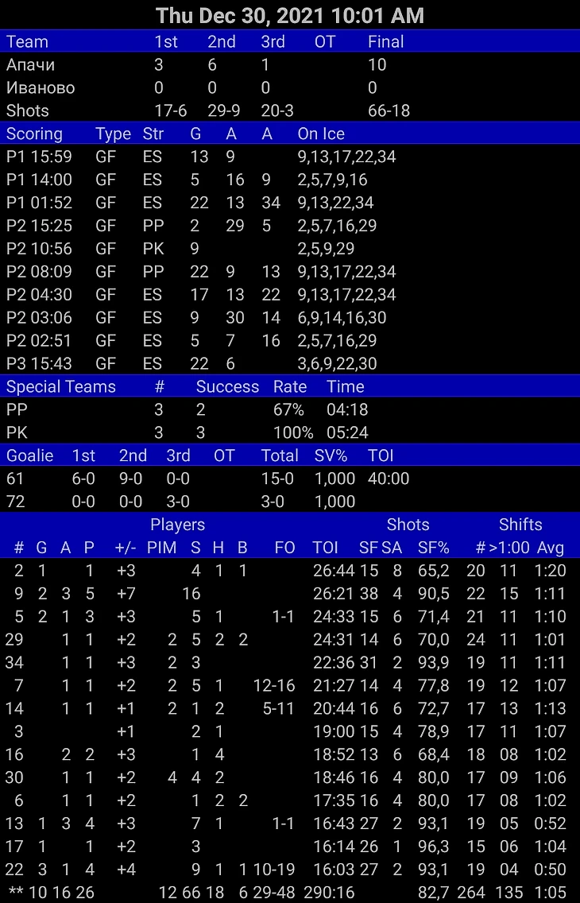The width and height of the screenshot is (580, 903).
Task: Click the SF% column header
Action: coord(433,548)
